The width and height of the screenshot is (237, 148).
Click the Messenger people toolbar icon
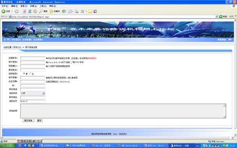(95, 11)
